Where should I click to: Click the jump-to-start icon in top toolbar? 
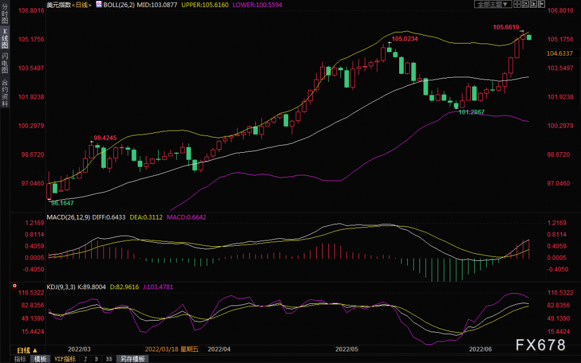coord(525,5)
